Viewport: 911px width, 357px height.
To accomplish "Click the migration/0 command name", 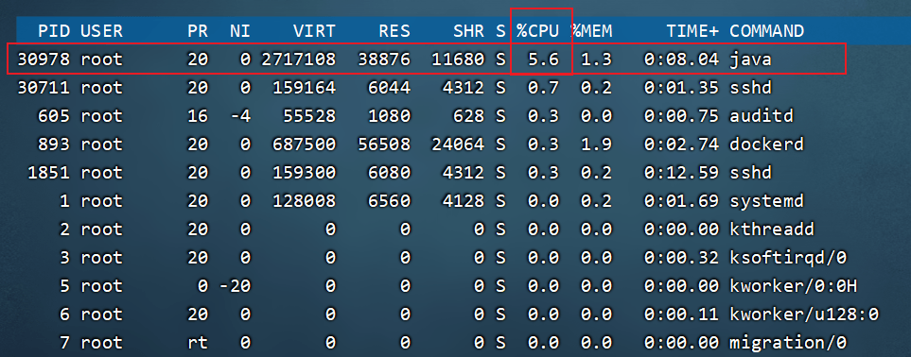I will click(x=788, y=343).
